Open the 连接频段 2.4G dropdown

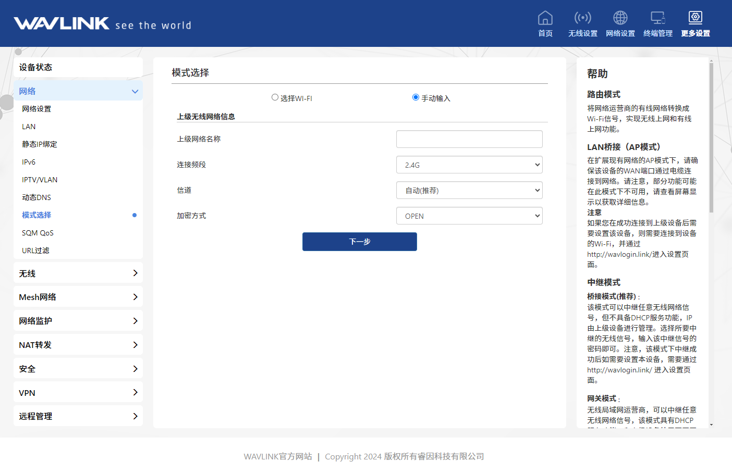point(469,165)
